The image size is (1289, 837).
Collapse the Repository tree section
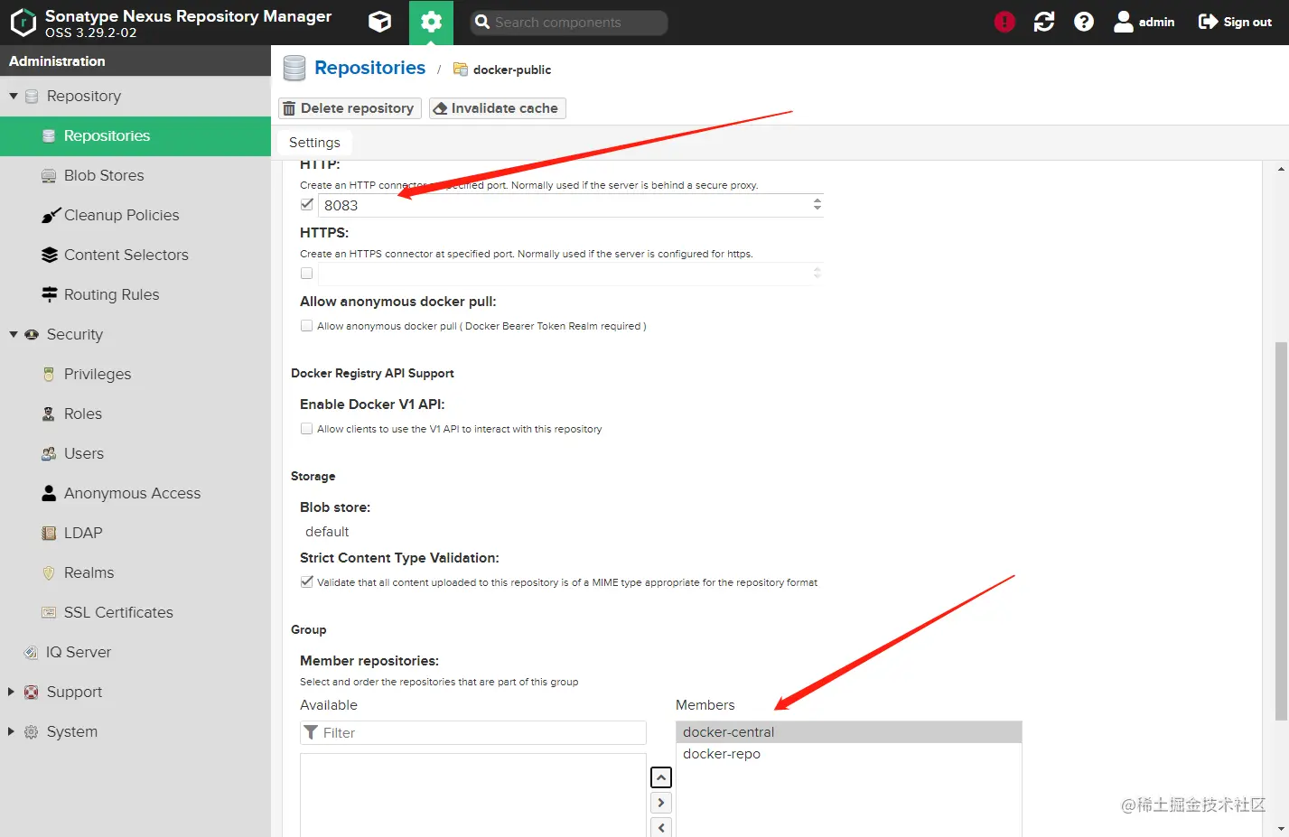click(14, 96)
